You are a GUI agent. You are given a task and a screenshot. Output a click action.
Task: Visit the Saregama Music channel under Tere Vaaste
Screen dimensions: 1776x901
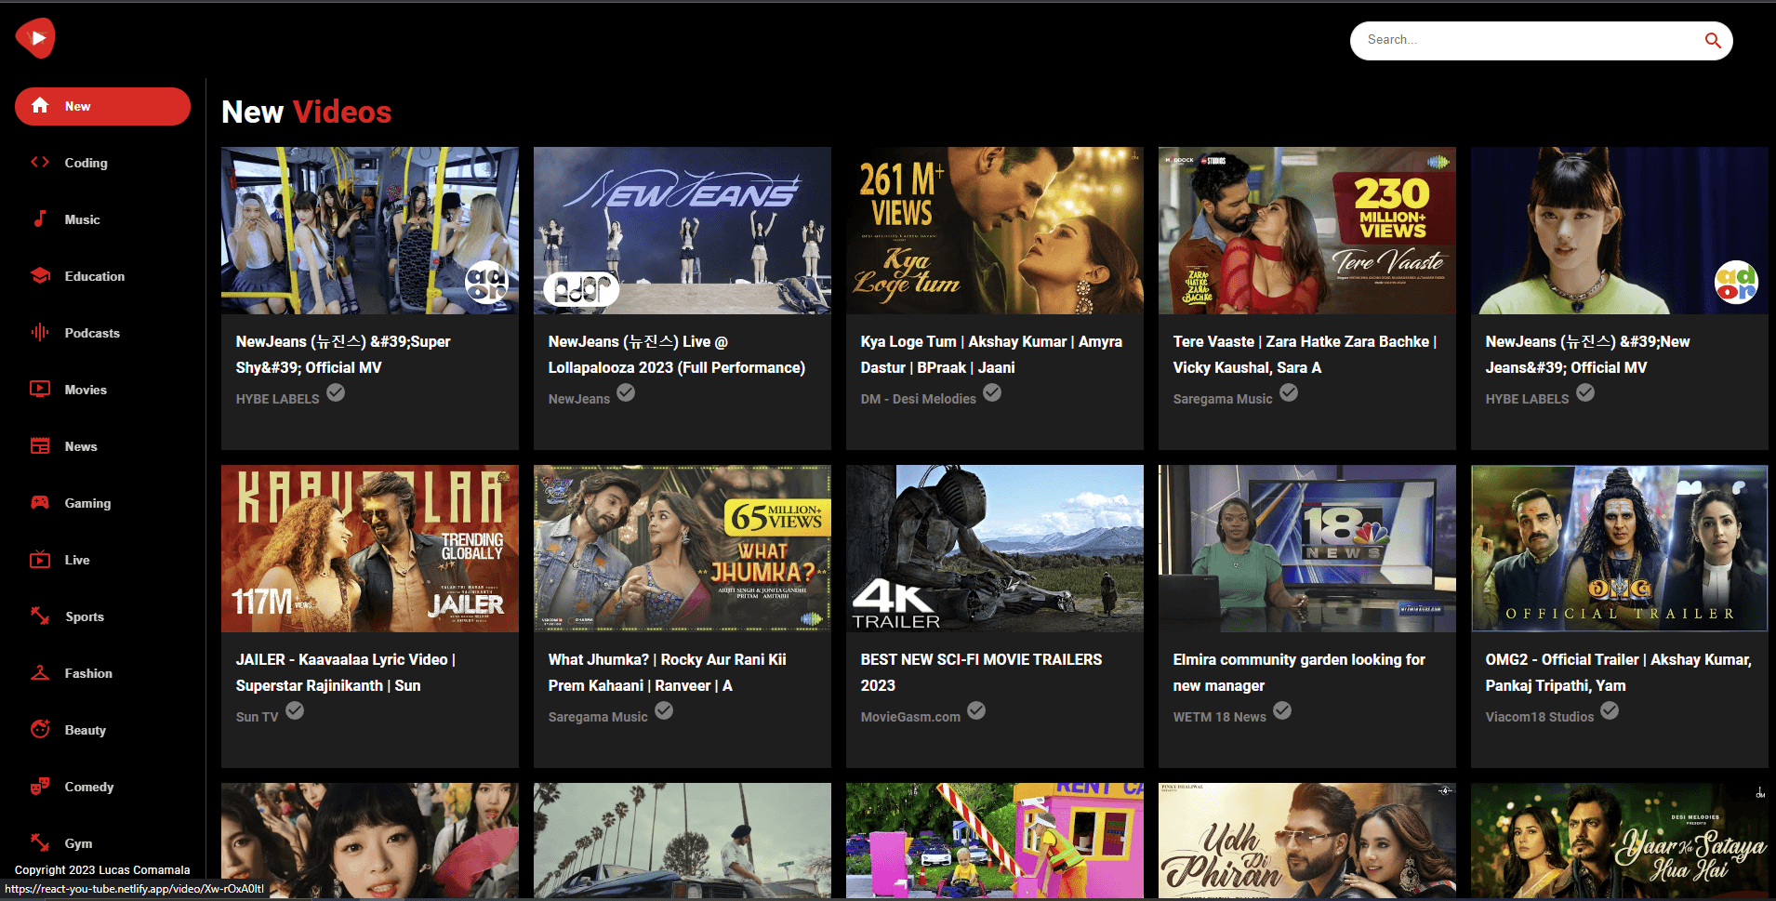pyautogui.click(x=1222, y=399)
